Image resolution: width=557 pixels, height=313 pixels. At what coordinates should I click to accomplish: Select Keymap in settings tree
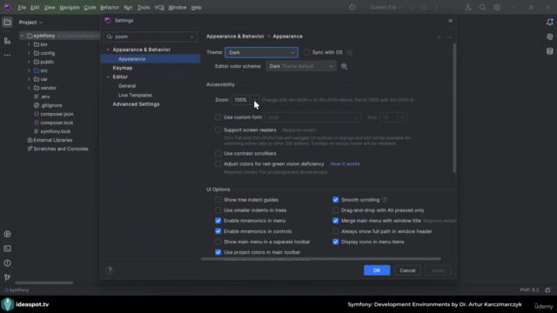[123, 68]
